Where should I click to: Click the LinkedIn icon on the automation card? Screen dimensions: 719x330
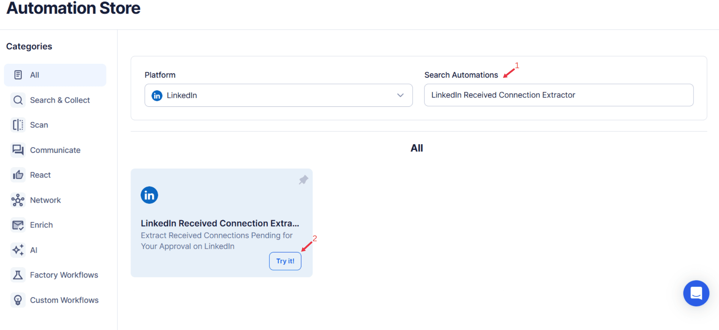click(x=149, y=195)
